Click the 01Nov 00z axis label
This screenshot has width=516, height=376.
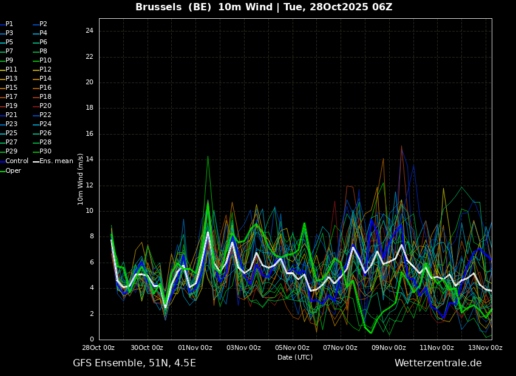click(195, 347)
